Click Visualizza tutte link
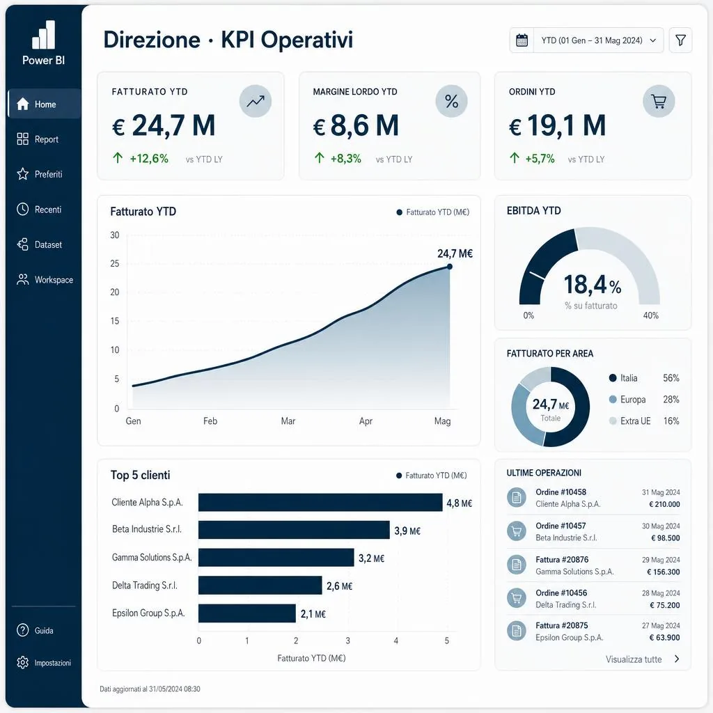Viewport: 713px width, 713px height. click(x=634, y=659)
